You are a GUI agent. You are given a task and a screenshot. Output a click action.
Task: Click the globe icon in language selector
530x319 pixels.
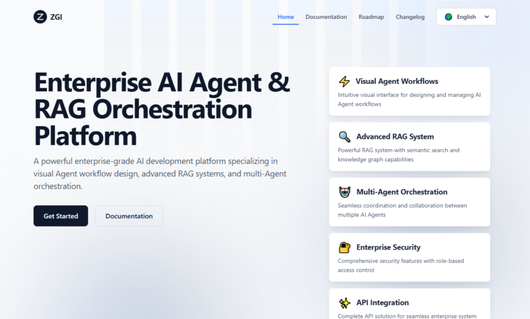448,17
